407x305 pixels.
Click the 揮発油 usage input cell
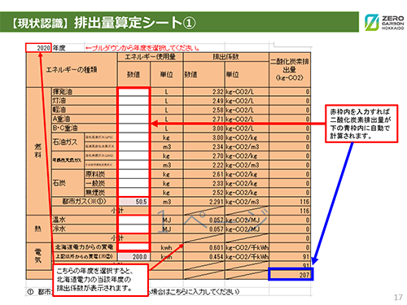[133, 92]
